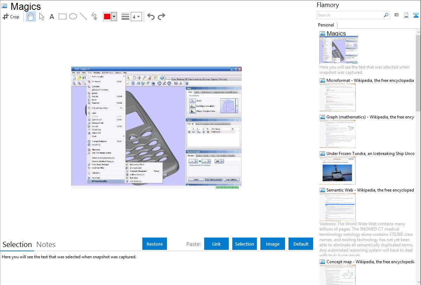The width and height of the screenshot is (421, 285).
Task: Open the Concept map snapshot thumbnail
Action: (x=337, y=275)
